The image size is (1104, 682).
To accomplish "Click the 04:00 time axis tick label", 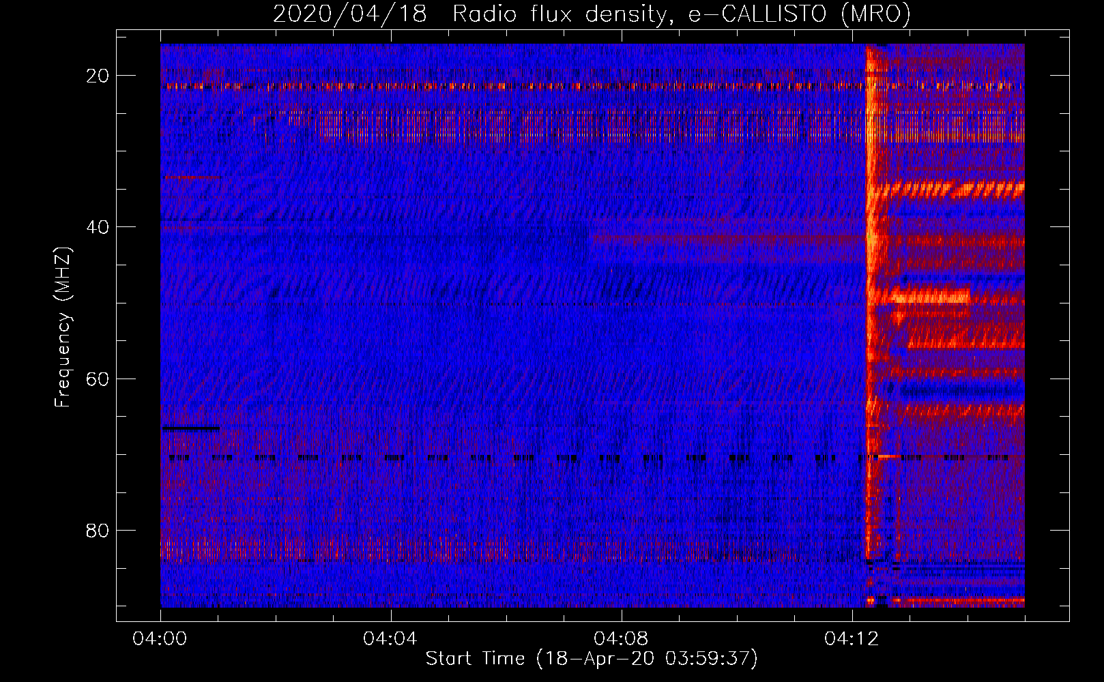I will pos(160,639).
